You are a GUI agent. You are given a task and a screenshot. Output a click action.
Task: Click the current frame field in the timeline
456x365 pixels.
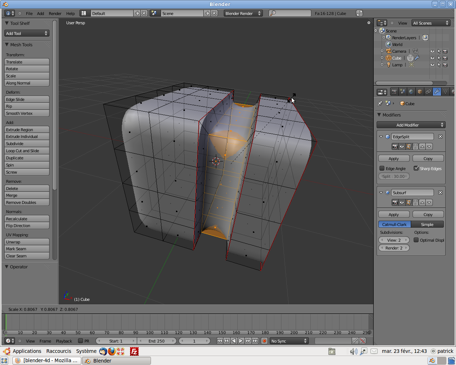tap(195, 341)
